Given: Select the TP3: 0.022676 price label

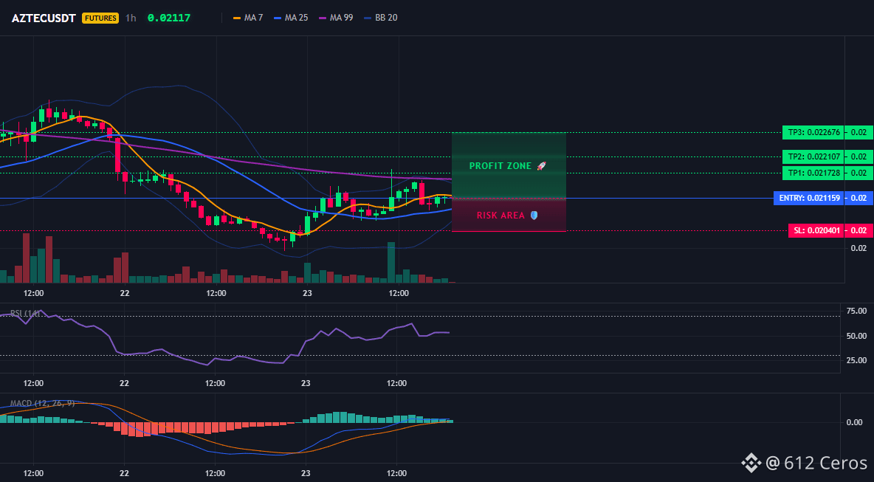Looking at the screenshot, I should (x=813, y=133).
